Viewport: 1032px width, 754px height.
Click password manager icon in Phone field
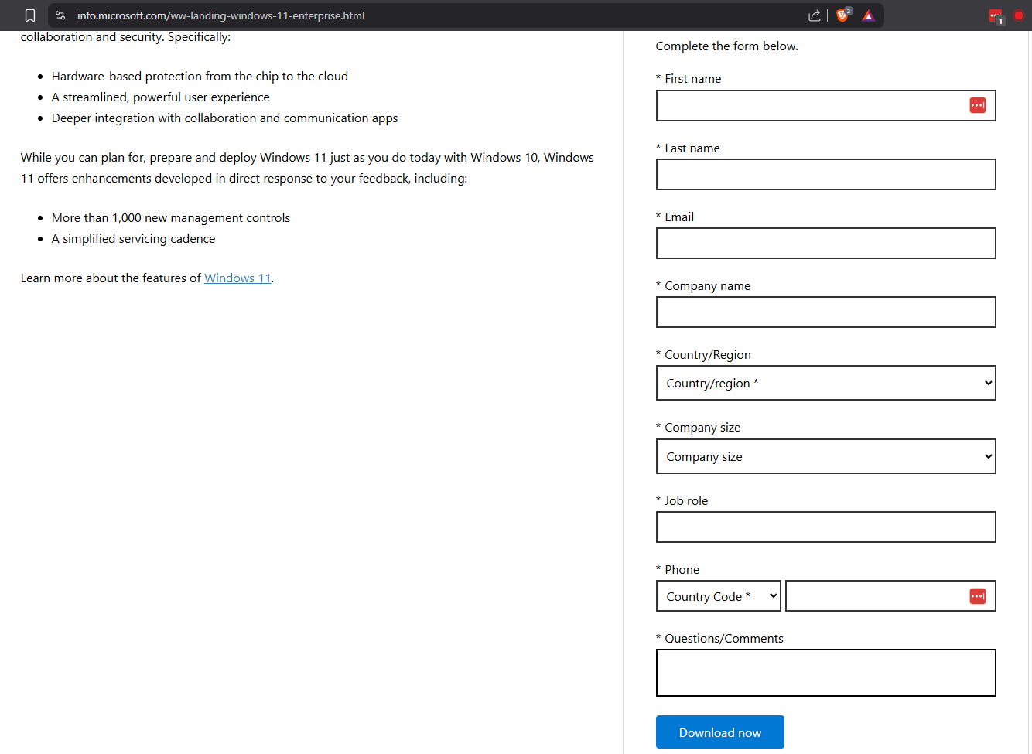pos(977,595)
